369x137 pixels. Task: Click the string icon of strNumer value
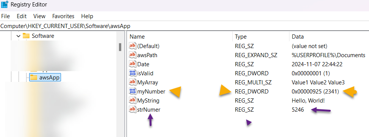pos(133,109)
